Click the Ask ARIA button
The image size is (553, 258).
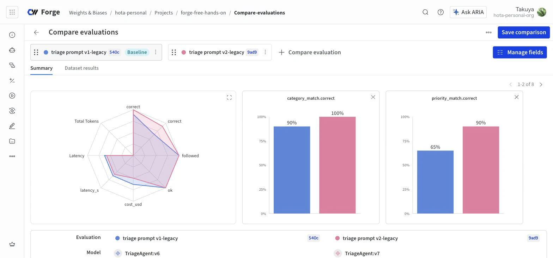pyautogui.click(x=468, y=12)
